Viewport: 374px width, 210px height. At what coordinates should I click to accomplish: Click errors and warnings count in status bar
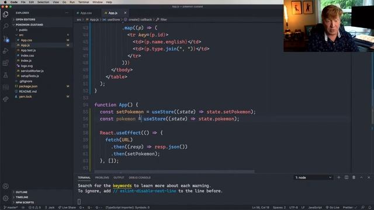tap(34, 208)
